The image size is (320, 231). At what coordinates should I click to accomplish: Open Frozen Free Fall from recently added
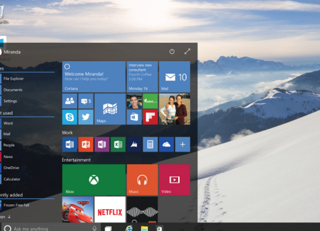tap(15, 205)
